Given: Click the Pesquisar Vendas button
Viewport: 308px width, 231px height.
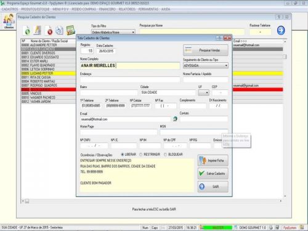Looking at the screenshot, I should tap(206, 51).
